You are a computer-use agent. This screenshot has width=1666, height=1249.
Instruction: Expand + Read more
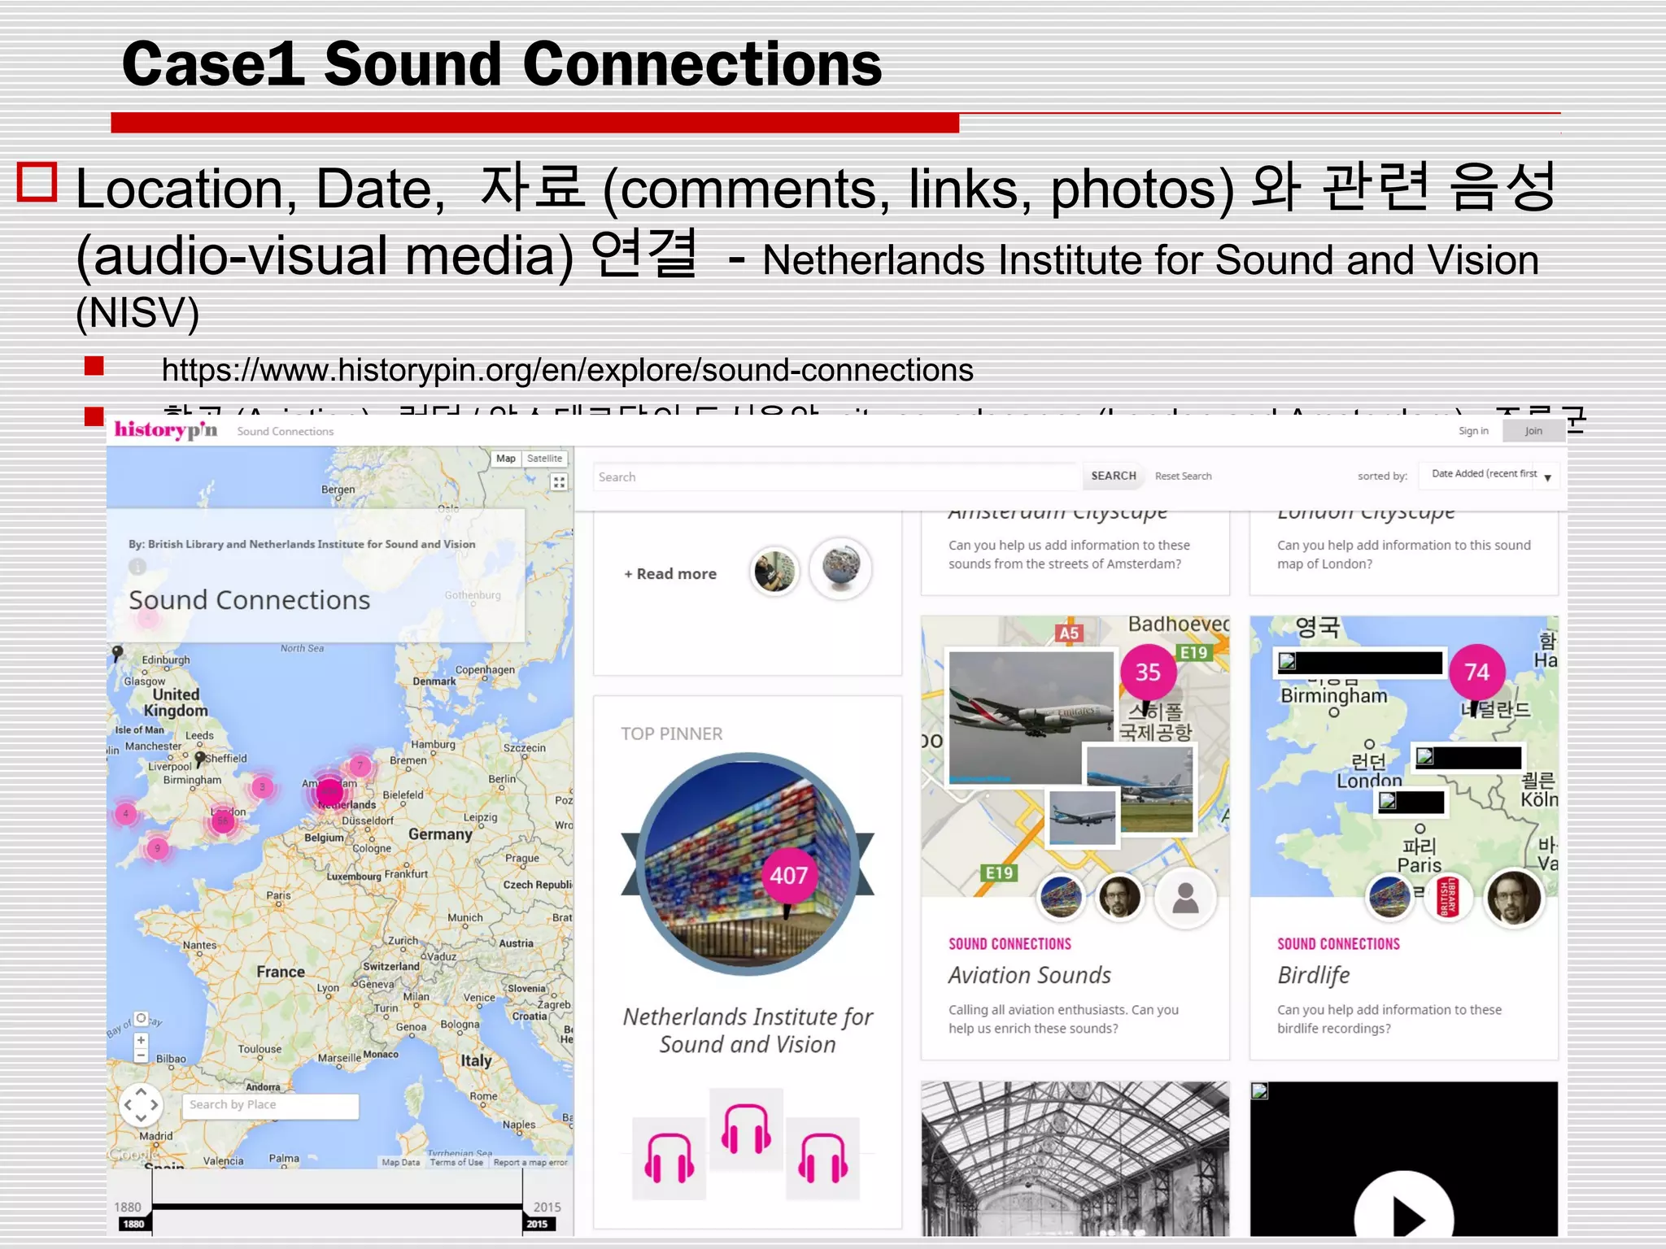[x=670, y=574]
